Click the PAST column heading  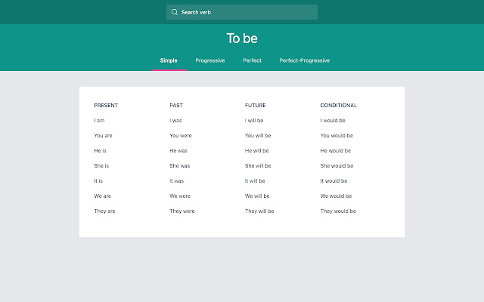pyautogui.click(x=176, y=106)
